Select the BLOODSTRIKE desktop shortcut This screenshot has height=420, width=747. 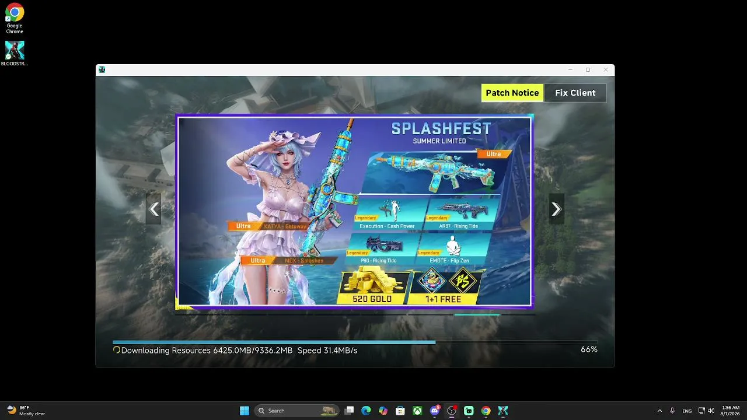tap(15, 54)
